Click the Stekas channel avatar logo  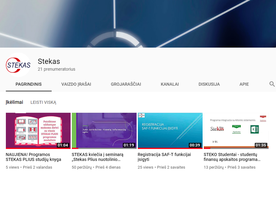click(x=18, y=65)
